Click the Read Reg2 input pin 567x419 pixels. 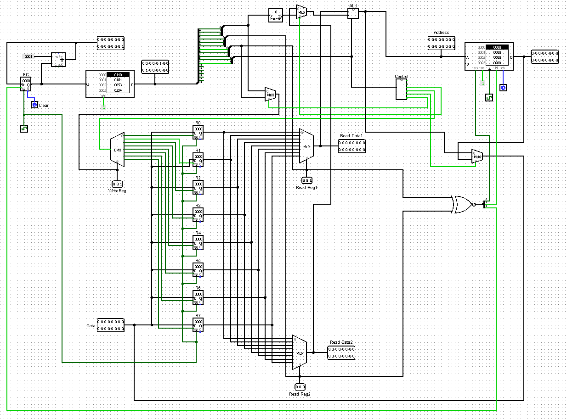[x=300, y=387]
